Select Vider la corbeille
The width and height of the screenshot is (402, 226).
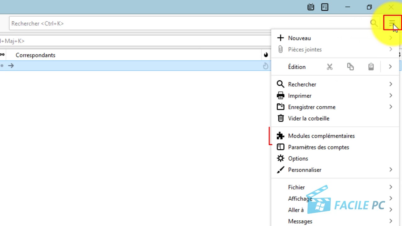[335, 118]
